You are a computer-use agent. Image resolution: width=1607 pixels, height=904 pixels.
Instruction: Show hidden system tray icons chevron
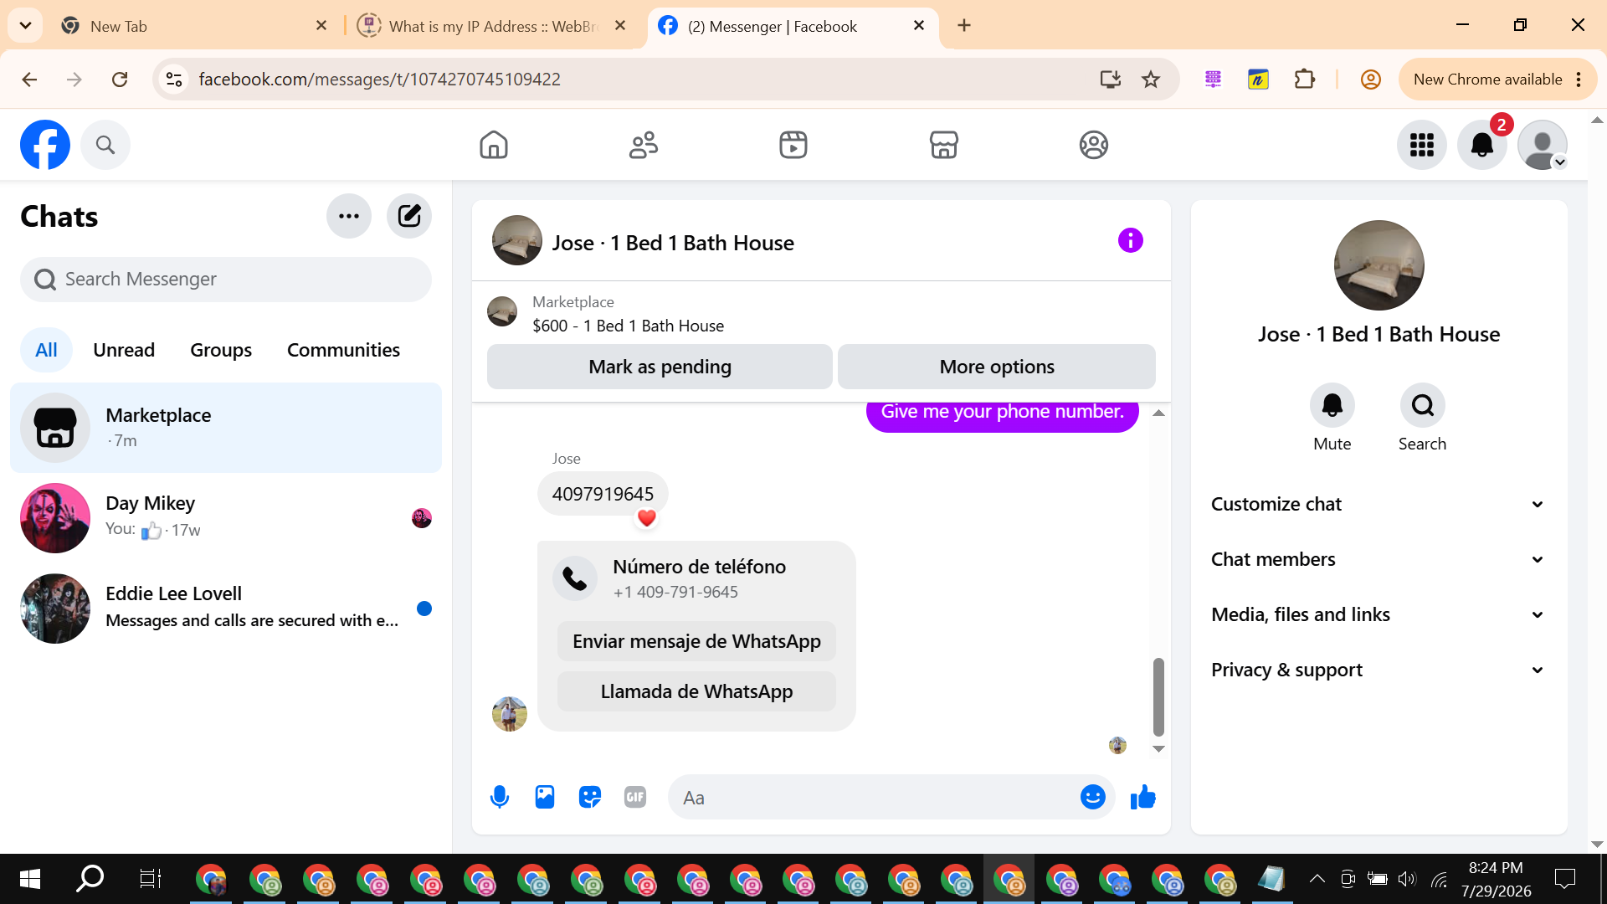pyautogui.click(x=1317, y=878)
